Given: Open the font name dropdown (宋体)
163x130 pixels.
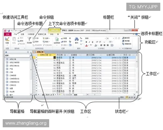Looking at the screenshot, I should click(x=105, y=38).
